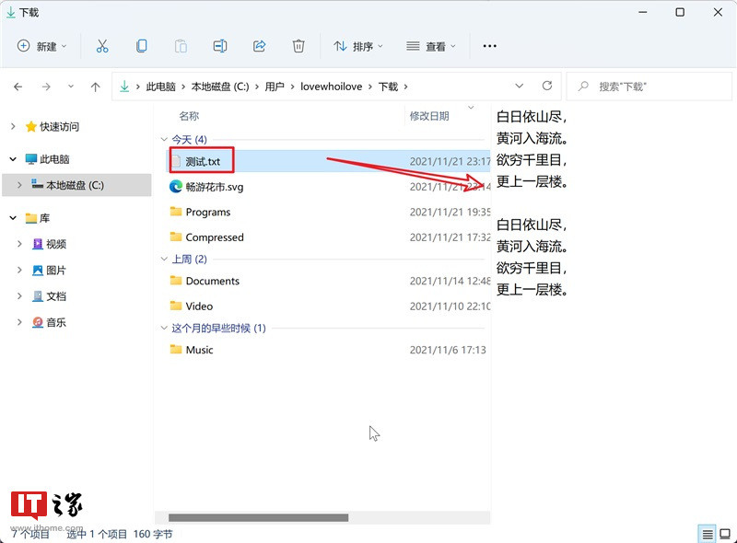This screenshot has width=737, height=543.
Task: Switch to large thumbnails view in status bar
Action: point(725,534)
